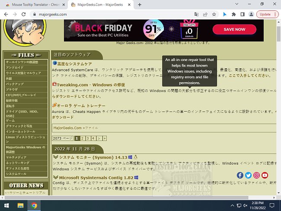This screenshot has height=211, width=281.
Task: Click ダウンロード link for Aurora
Action: 63,117
